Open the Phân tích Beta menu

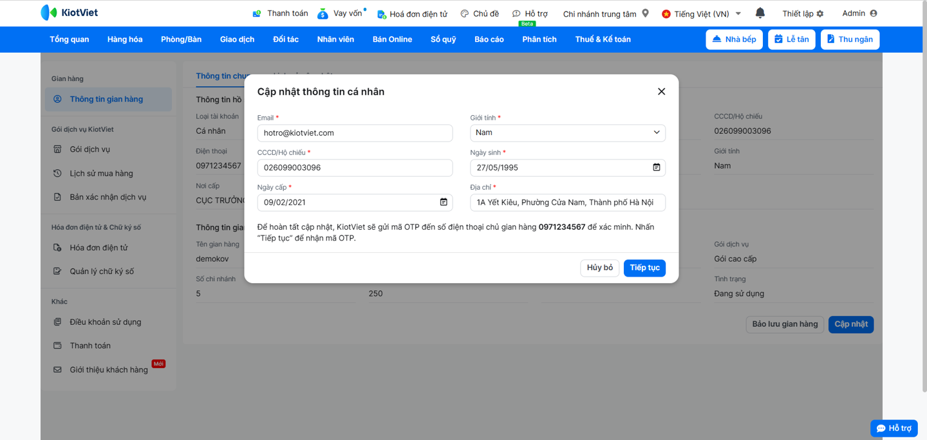(x=539, y=39)
